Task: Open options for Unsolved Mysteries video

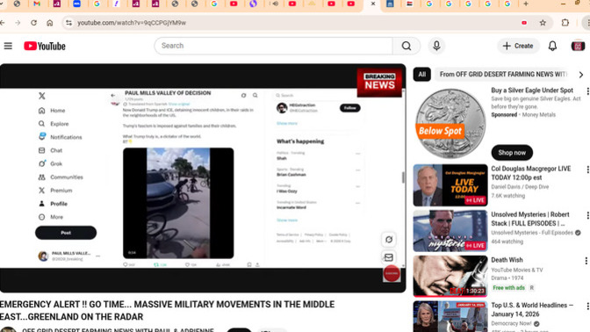Action: pos(587,215)
